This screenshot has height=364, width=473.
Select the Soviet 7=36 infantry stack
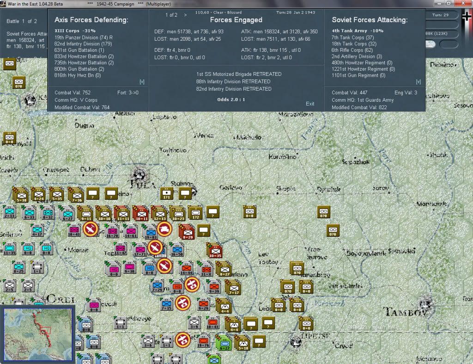coord(76,195)
